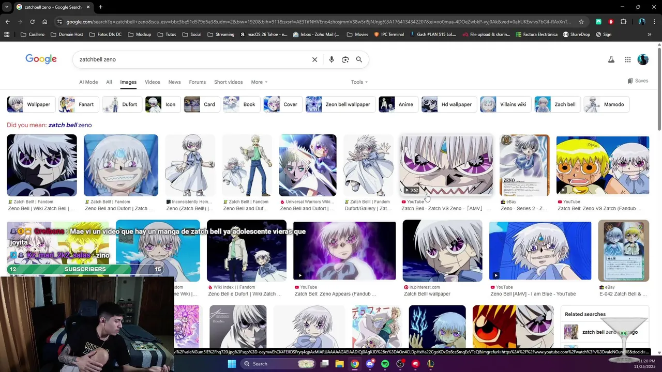This screenshot has height=372, width=662.
Task: Open League of Legends taskbar icon
Action: pos(430,364)
